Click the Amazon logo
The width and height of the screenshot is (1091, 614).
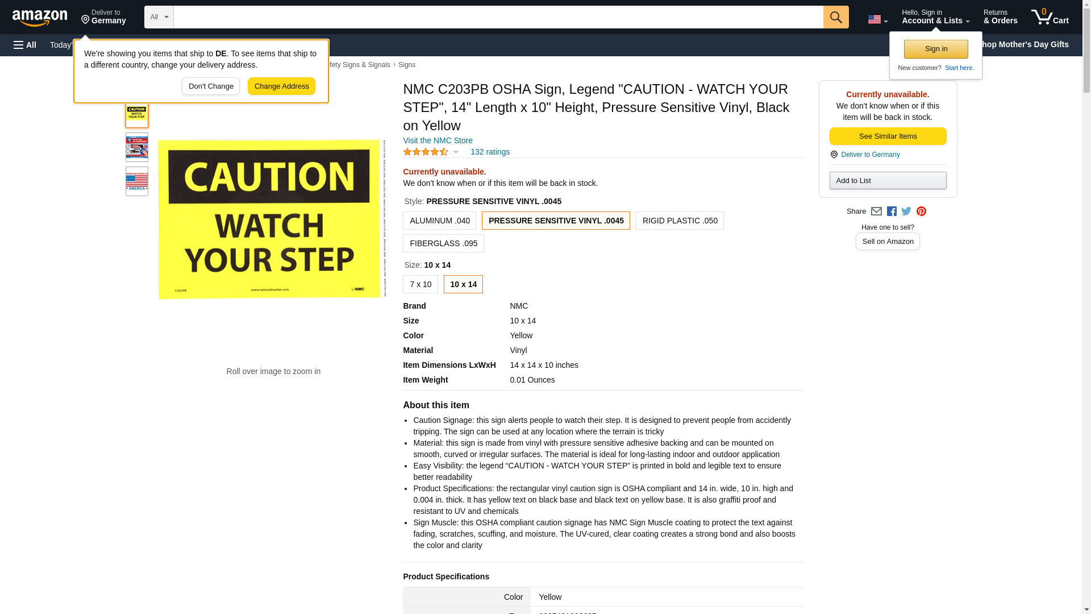click(x=40, y=18)
